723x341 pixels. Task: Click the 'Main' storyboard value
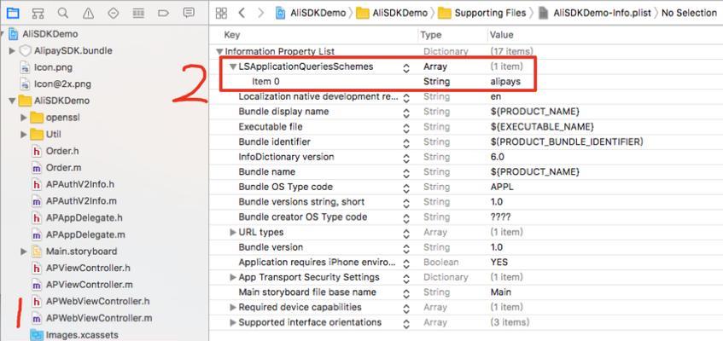click(x=501, y=292)
